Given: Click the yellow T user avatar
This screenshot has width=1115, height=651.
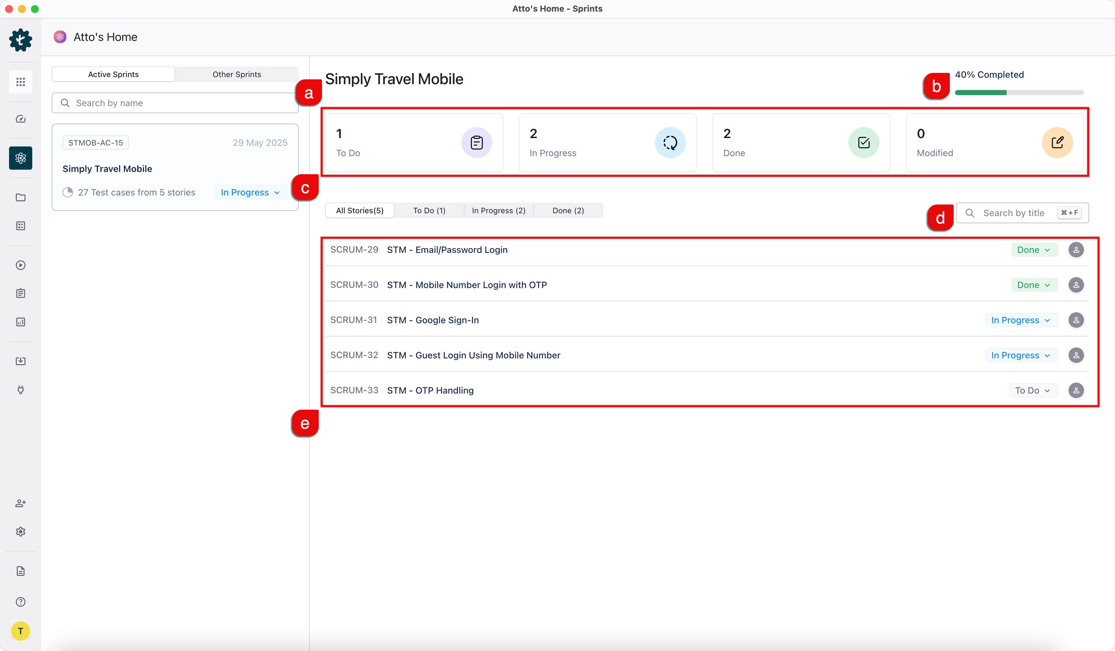Looking at the screenshot, I should pos(20,631).
